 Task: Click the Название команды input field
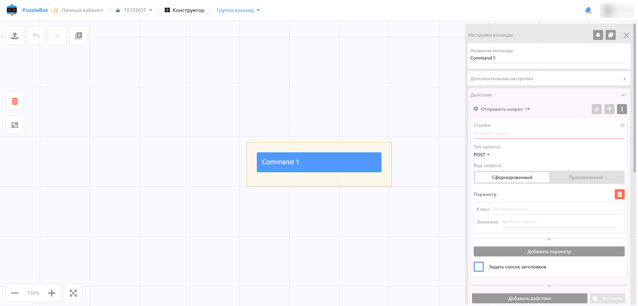[549, 58]
